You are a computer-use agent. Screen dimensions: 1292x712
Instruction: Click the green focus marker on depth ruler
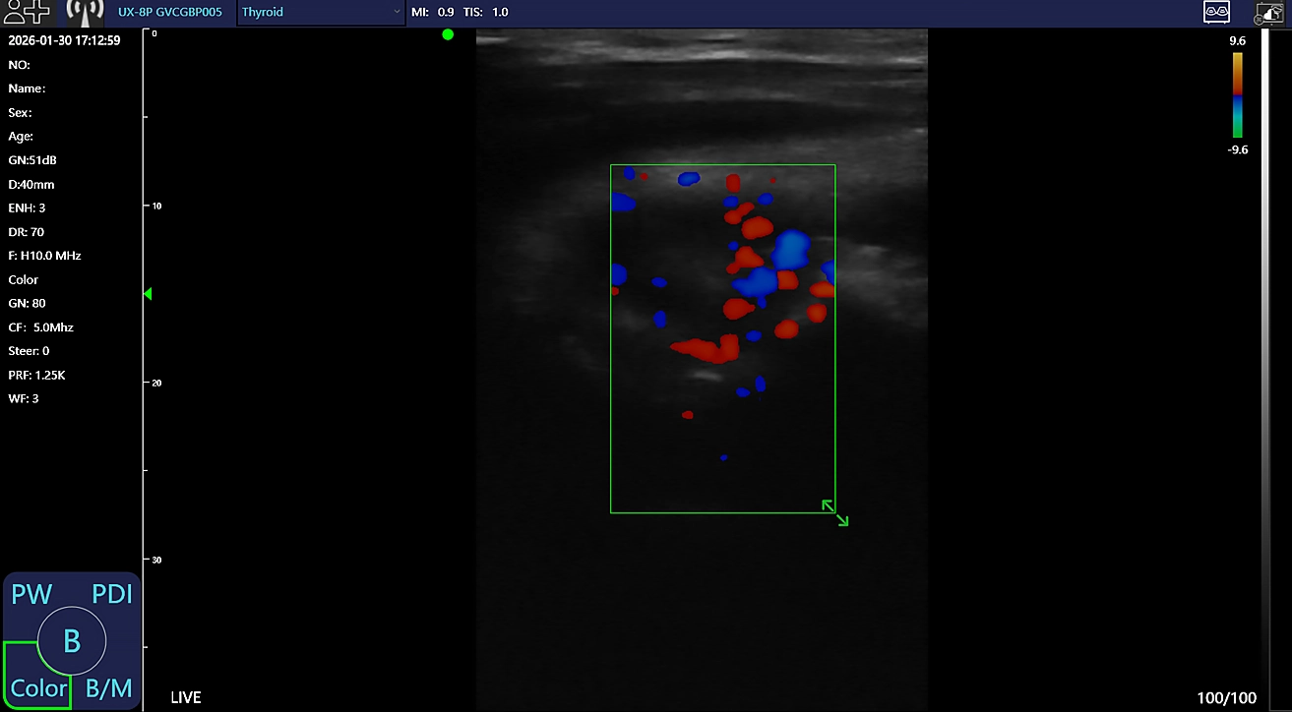149,294
